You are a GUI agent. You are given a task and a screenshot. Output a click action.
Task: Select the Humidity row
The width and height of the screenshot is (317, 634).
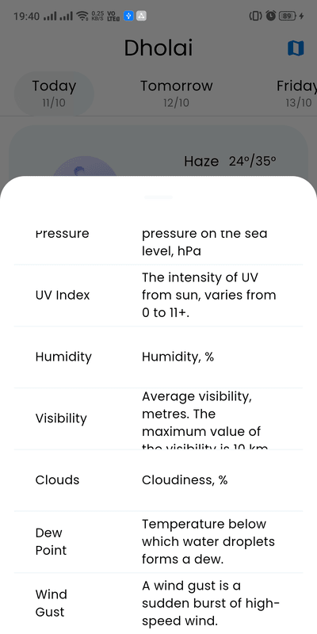click(158, 357)
